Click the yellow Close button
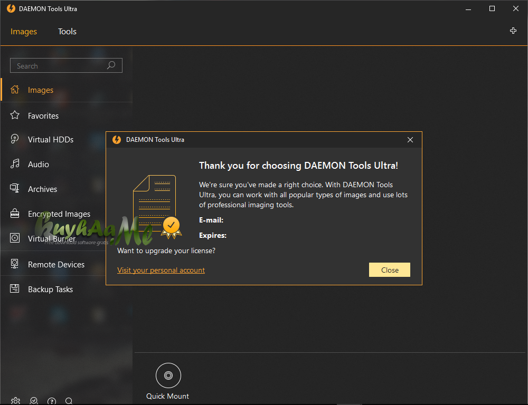This screenshot has width=528, height=405. (390, 270)
